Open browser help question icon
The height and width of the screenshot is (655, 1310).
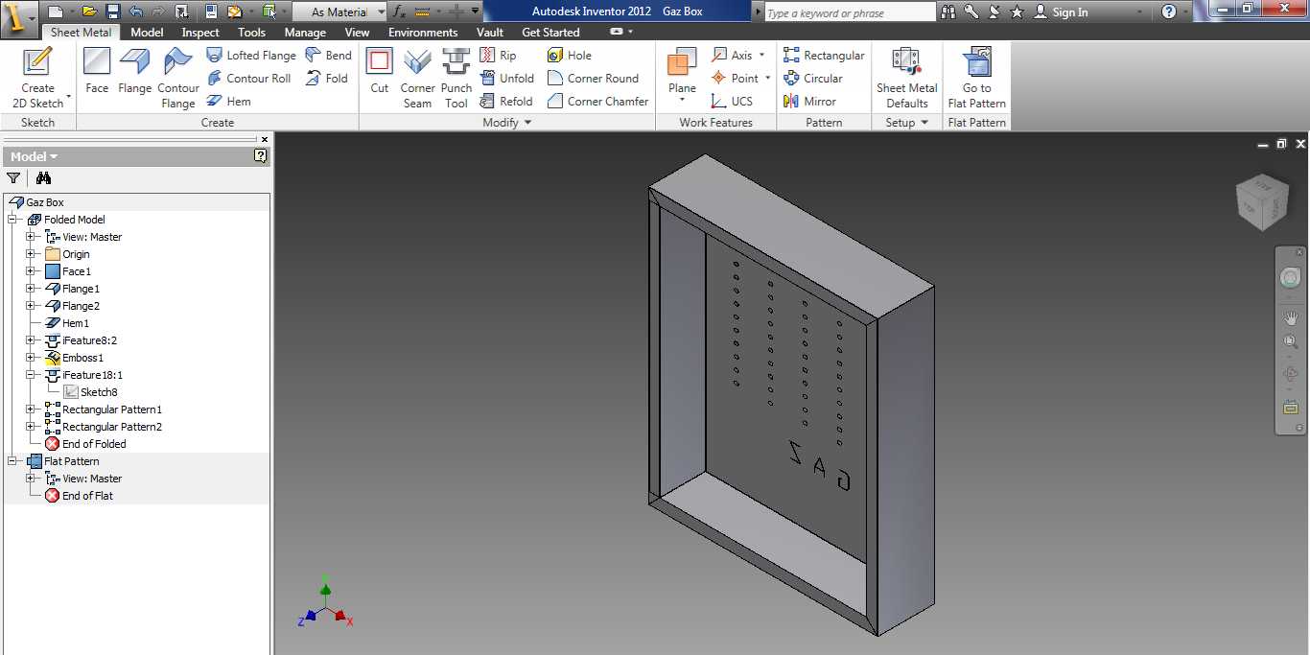260,156
